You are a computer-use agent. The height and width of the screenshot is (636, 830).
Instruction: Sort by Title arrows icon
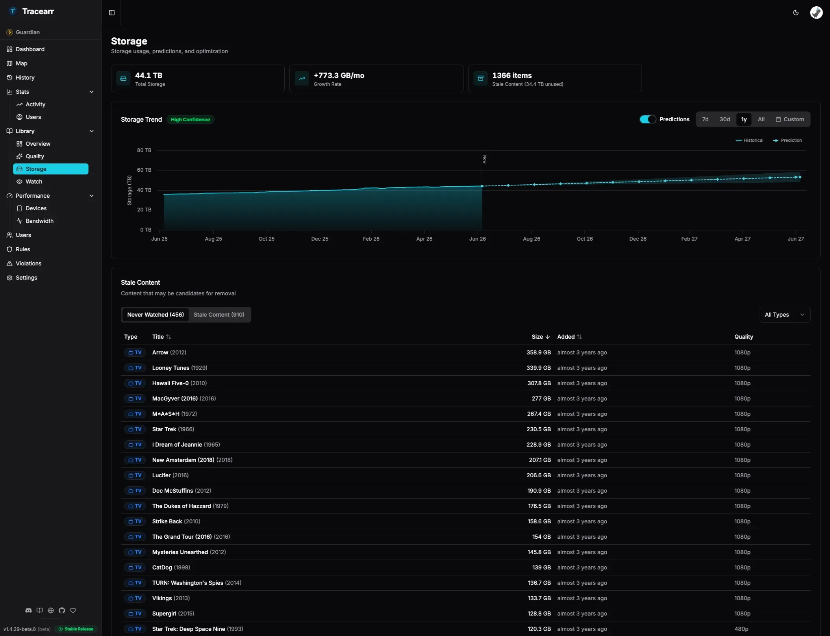pos(169,337)
